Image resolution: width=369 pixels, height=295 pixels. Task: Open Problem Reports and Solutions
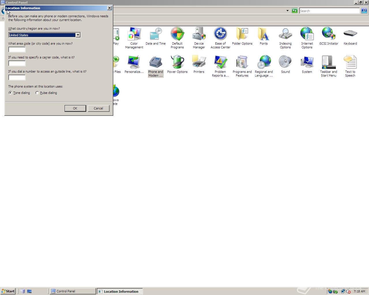(x=221, y=66)
